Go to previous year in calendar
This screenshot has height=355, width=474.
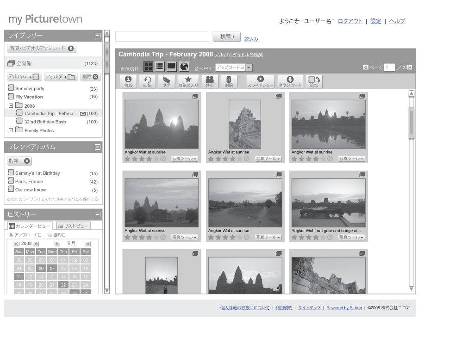[17, 244]
